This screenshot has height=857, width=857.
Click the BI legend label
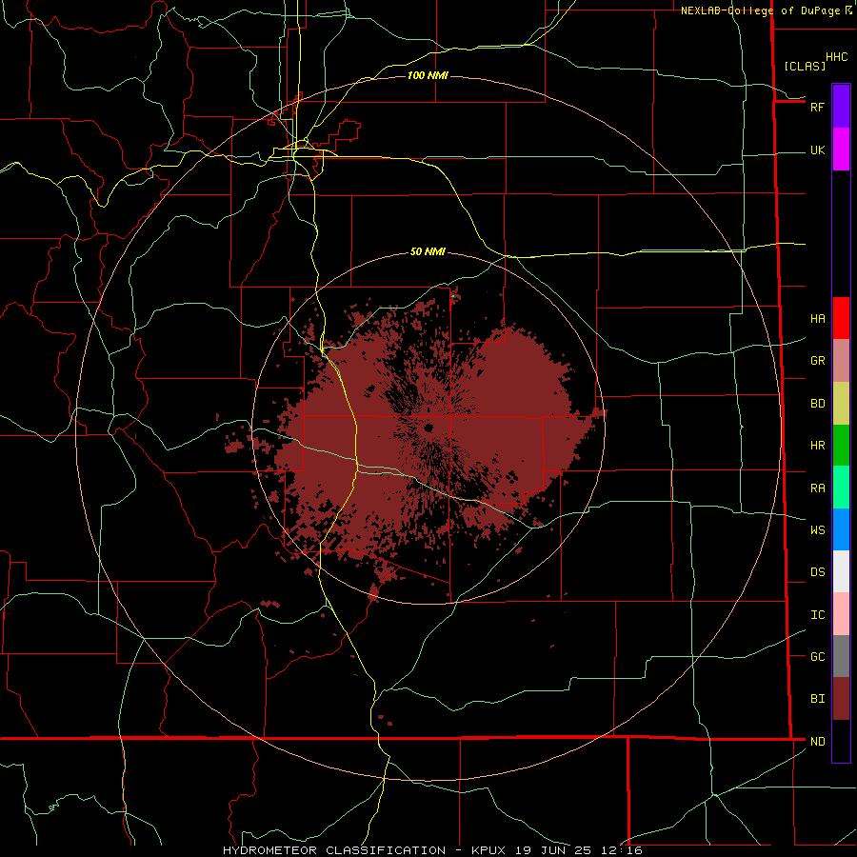click(x=818, y=699)
